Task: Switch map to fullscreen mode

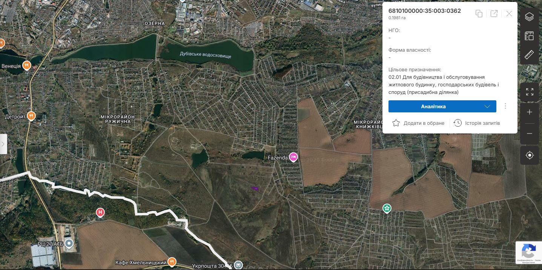Action: [x=530, y=92]
